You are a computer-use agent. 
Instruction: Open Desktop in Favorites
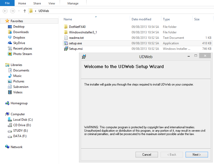(x=19, y=27)
